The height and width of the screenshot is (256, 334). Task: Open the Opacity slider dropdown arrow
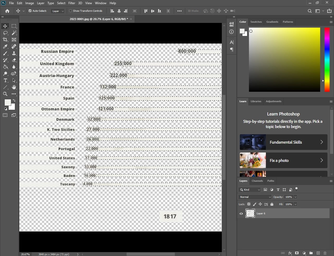click(296, 197)
